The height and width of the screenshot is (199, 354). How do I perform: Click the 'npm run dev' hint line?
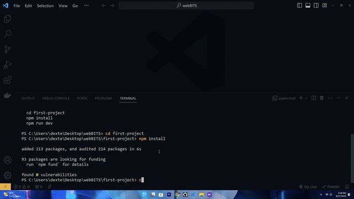39,123
